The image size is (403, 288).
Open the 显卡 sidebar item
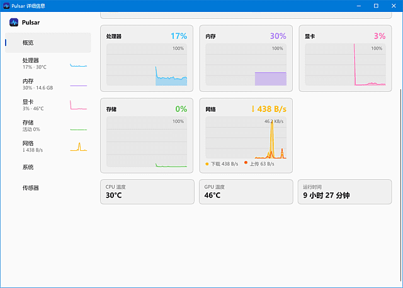tap(48, 105)
